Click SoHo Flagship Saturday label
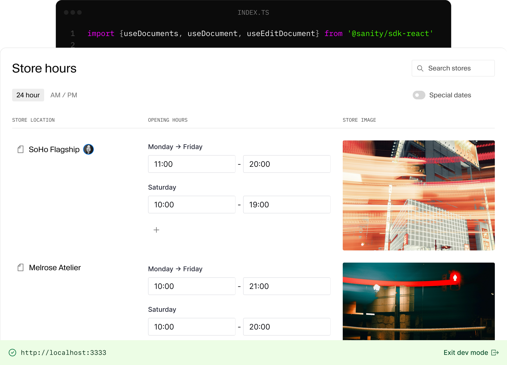 (162, 187)
